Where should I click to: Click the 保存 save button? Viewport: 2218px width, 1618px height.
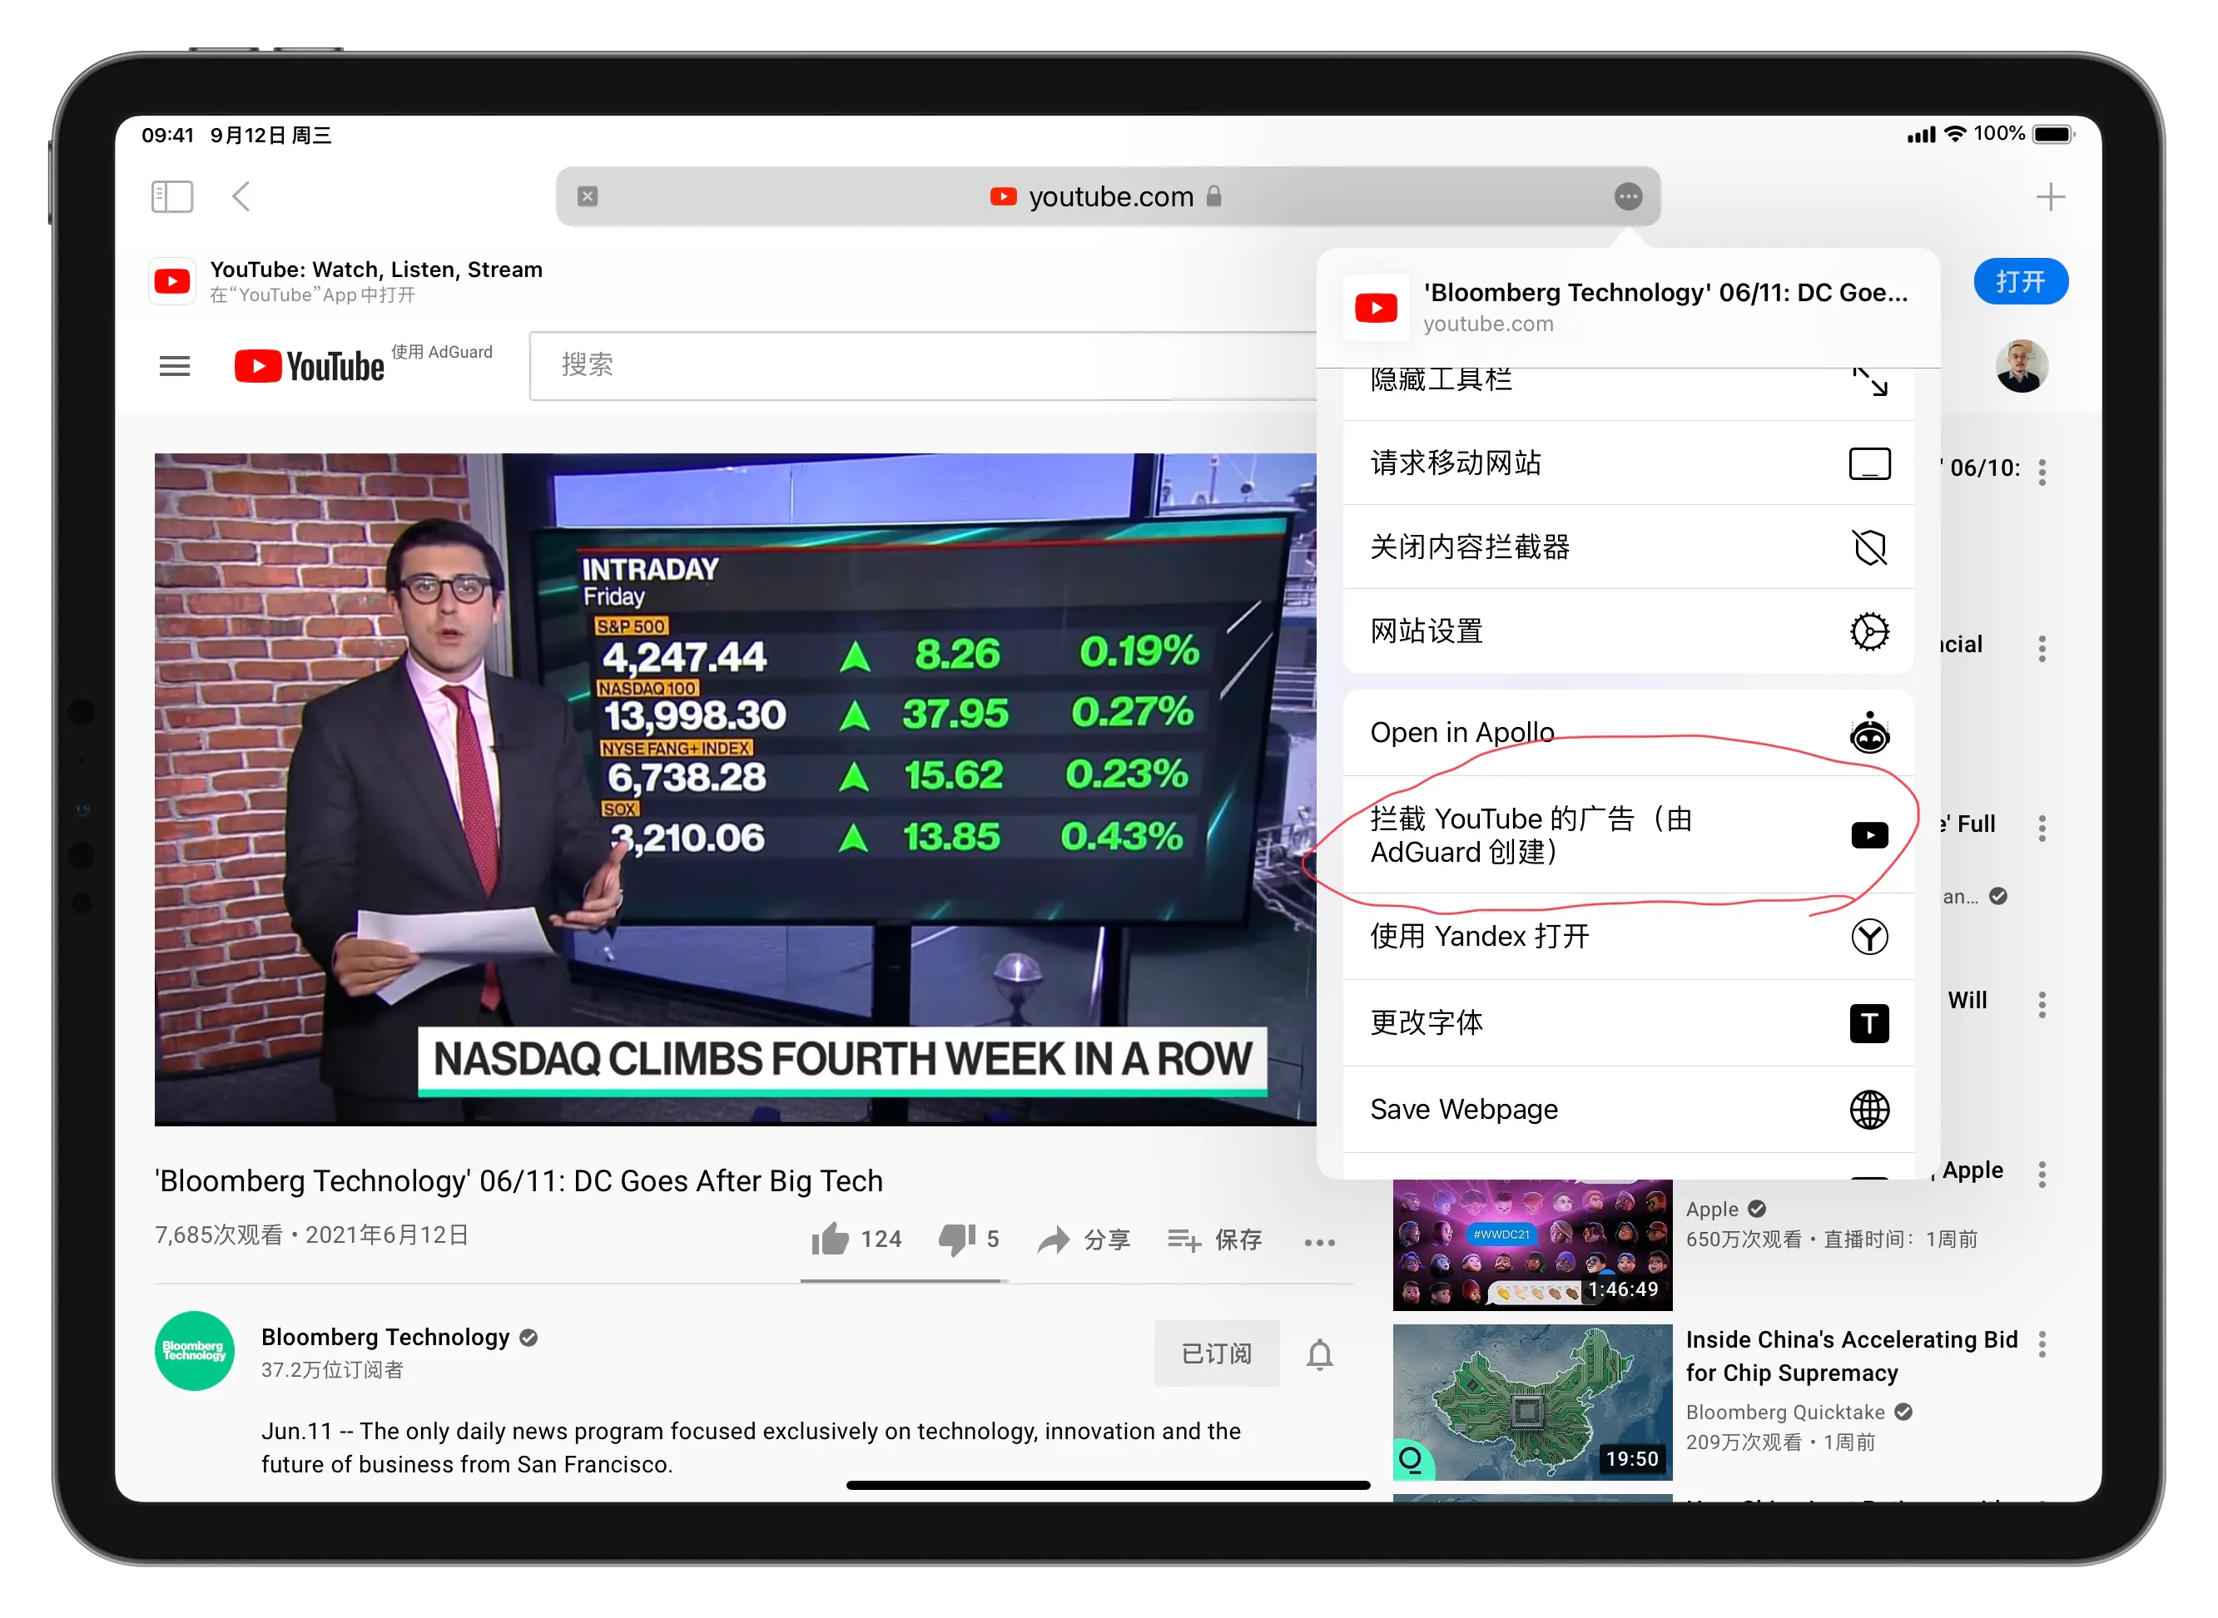(x=1215, y=1240)
